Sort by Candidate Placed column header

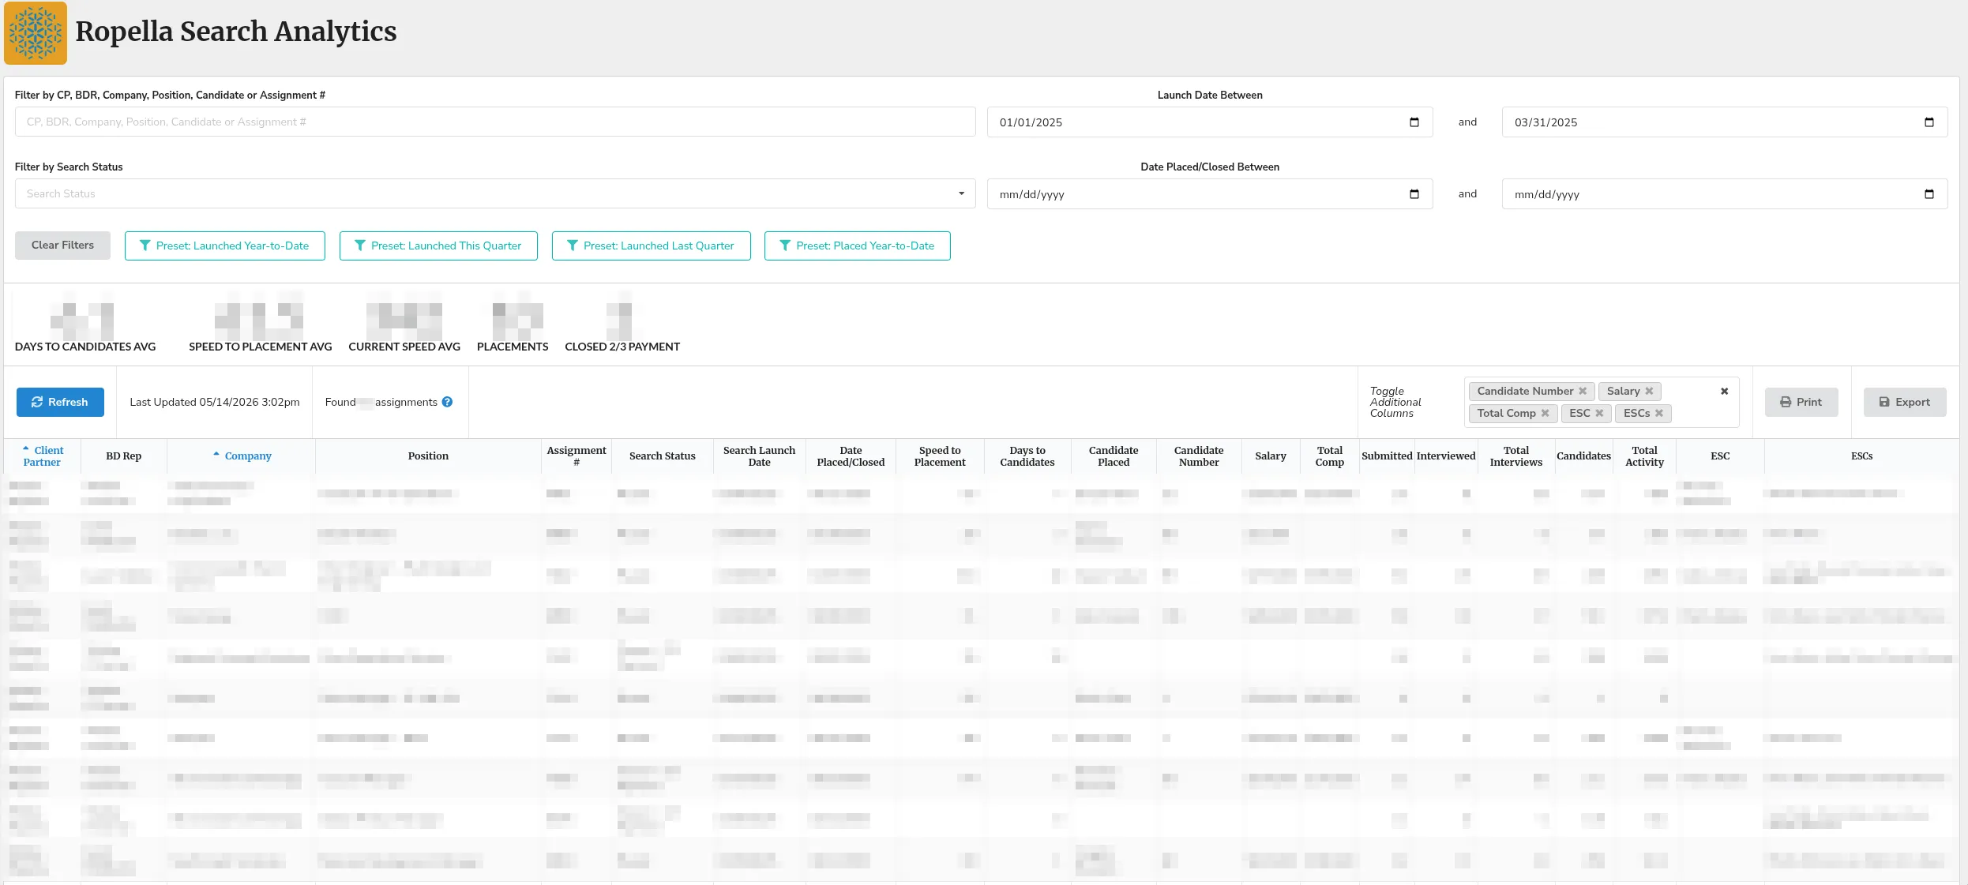pyautogui.click(x=1114, y=456)
